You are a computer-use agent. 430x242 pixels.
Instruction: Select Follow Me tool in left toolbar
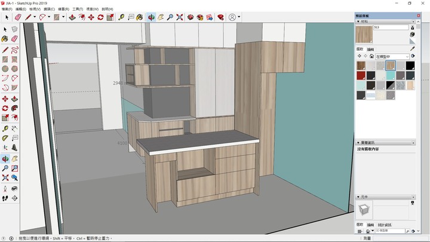point(14,108)
